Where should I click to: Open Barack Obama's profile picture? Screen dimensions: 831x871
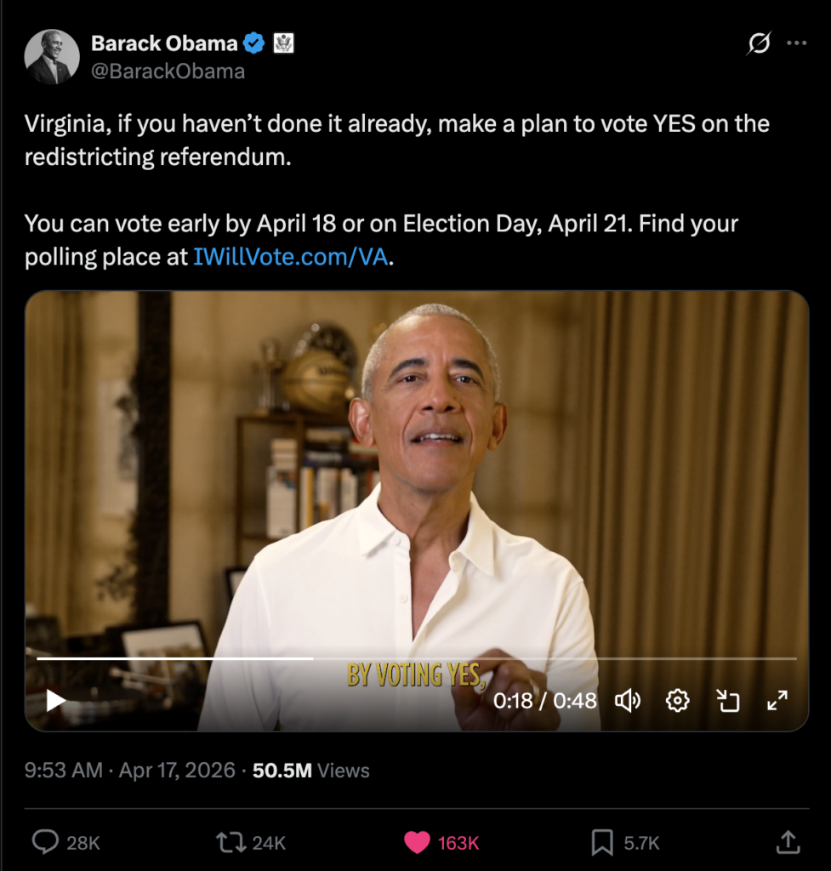52,57
